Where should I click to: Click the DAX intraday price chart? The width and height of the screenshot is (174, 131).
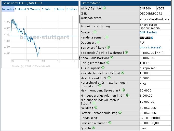click(40, 40)
